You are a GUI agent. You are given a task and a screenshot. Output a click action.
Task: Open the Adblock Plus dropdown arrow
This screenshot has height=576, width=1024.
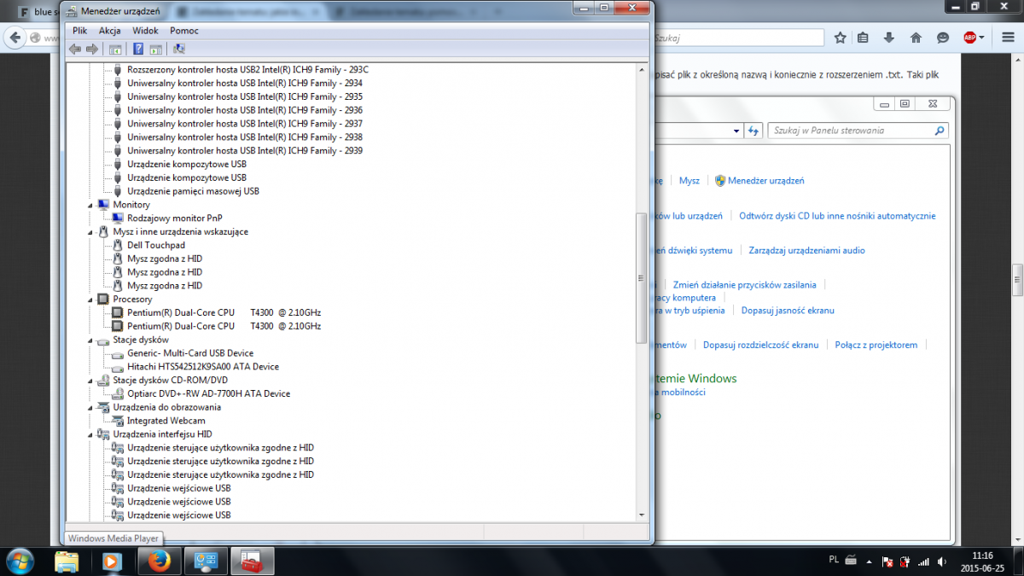(x=982, y=38)
